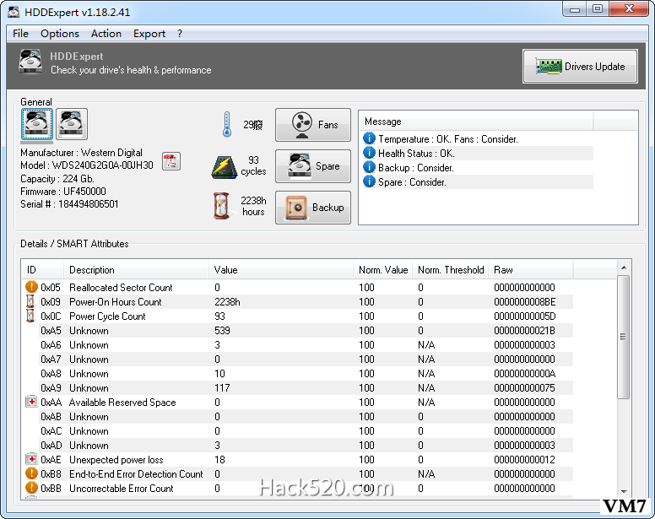Click the info icon beside Health Status

(x=369, y=153)
